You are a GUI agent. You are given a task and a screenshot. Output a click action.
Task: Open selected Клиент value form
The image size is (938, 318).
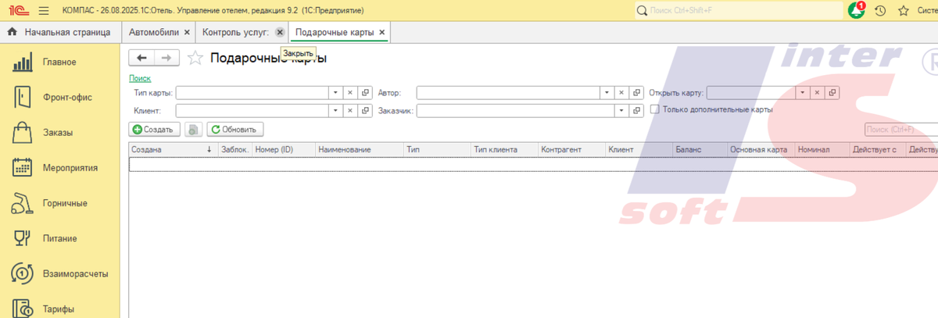[365, 111]
